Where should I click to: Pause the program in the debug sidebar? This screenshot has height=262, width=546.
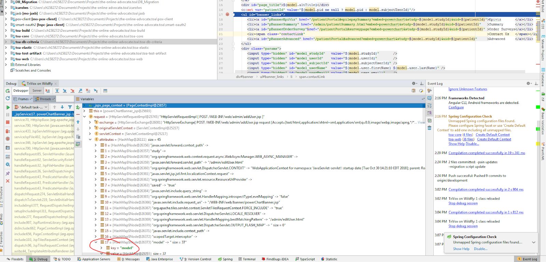(x=8, y=115)
